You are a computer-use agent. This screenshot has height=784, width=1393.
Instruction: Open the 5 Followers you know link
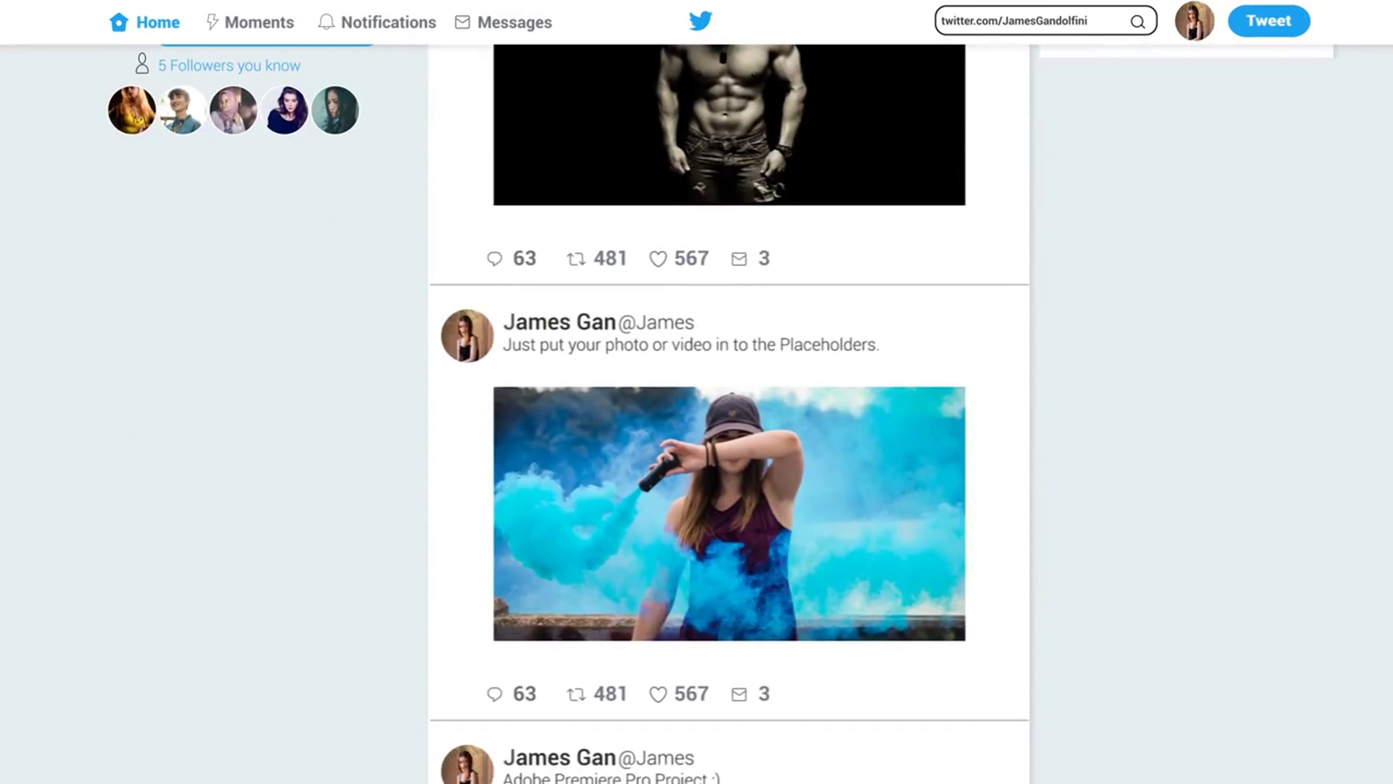pos(229,65)
